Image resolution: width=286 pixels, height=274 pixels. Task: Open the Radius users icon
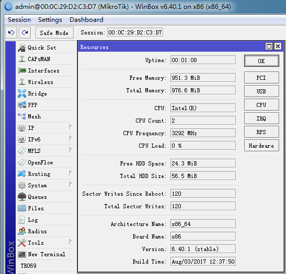tap(22, 231)
